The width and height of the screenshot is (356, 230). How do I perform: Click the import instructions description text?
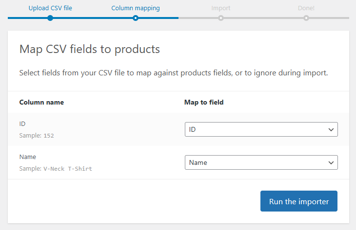pos(174,73)
